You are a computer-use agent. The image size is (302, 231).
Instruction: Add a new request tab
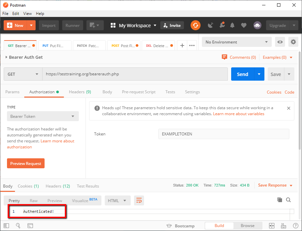[182, 45]
